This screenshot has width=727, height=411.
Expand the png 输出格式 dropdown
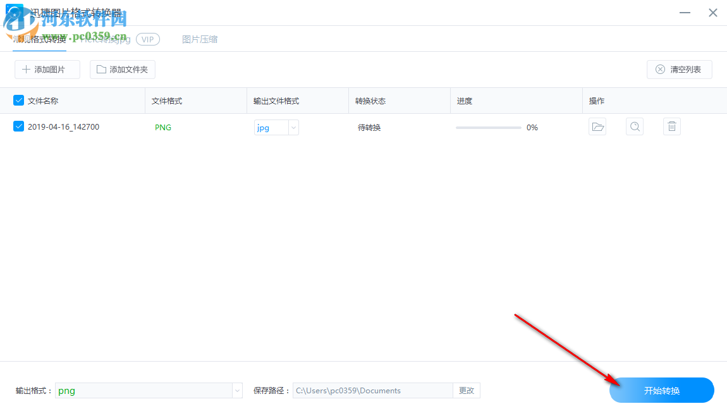[236, 390]
